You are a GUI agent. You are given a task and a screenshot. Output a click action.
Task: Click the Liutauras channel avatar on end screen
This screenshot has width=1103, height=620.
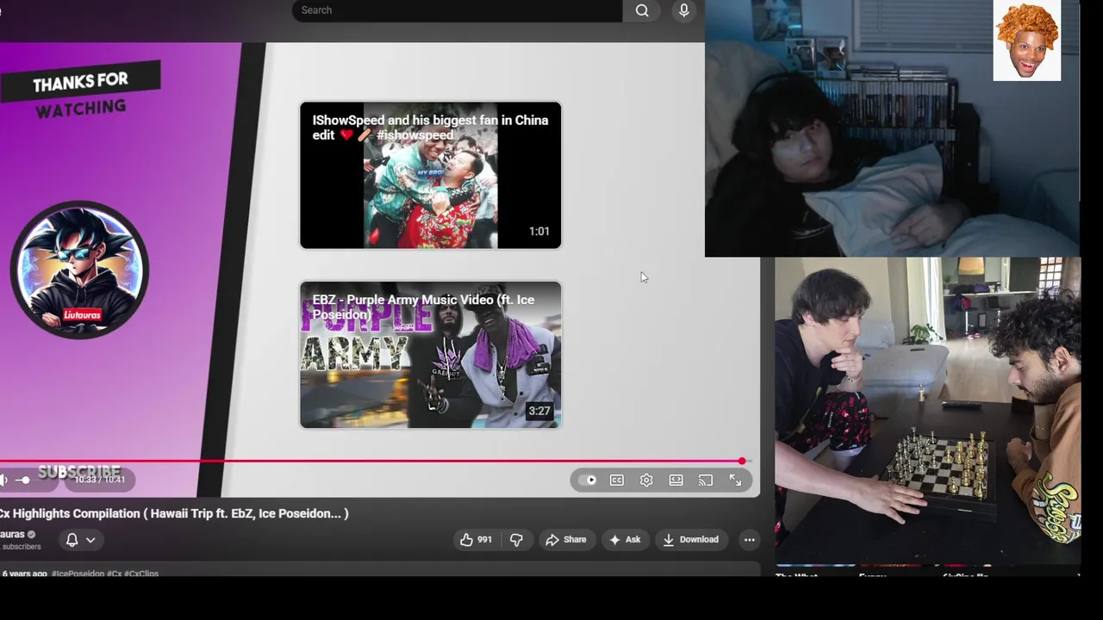tap(79, 270)
